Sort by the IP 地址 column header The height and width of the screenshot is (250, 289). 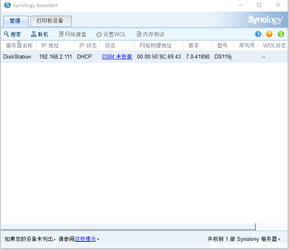[55, 45]
